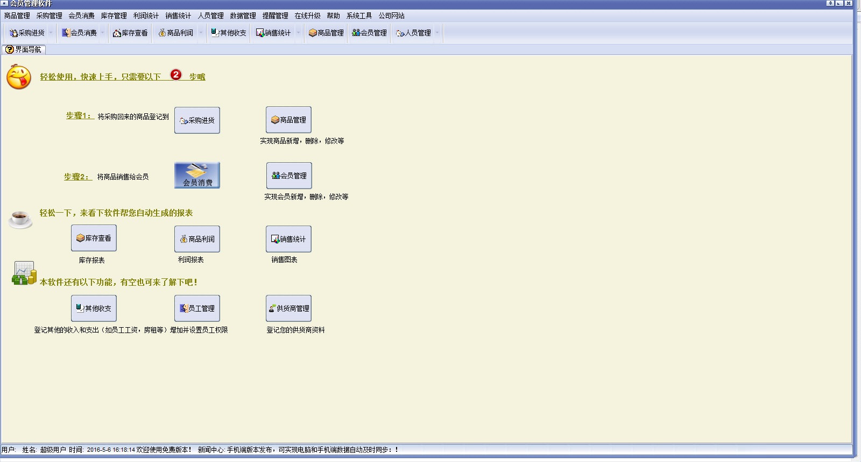This screenshot has width=861, height=462.
Task: Open 采购进货 in the top toolbar
Action: coord(27,33)
